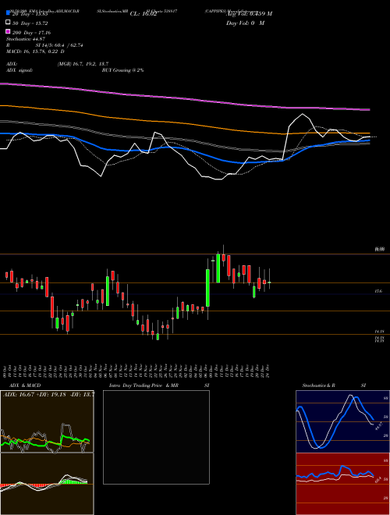Click the white 50 Day legend swatch
390x515 pixels.
click(x=9, y=23)
